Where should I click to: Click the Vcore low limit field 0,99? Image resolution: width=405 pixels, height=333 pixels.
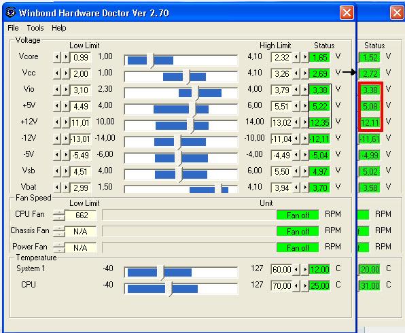coord(81,57)
